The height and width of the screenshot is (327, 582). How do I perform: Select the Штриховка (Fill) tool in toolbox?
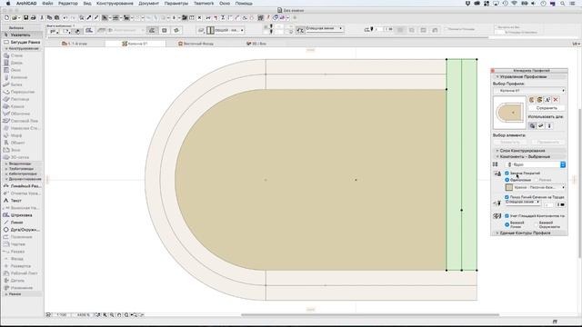pyautogui.click(x=22, y=215)
